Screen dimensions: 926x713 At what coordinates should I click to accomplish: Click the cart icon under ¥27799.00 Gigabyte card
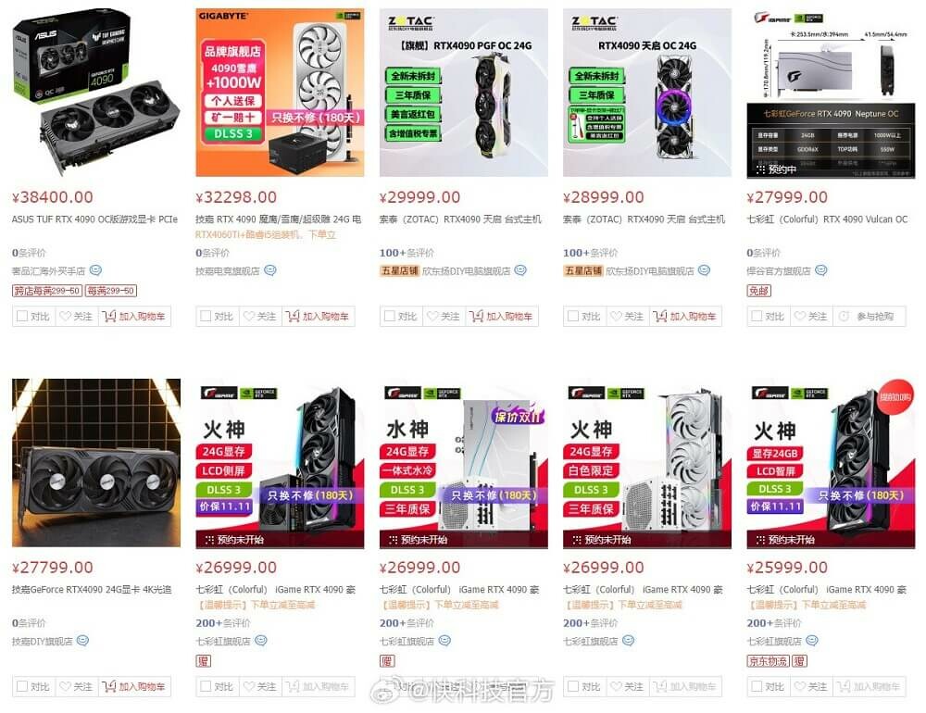108,686
